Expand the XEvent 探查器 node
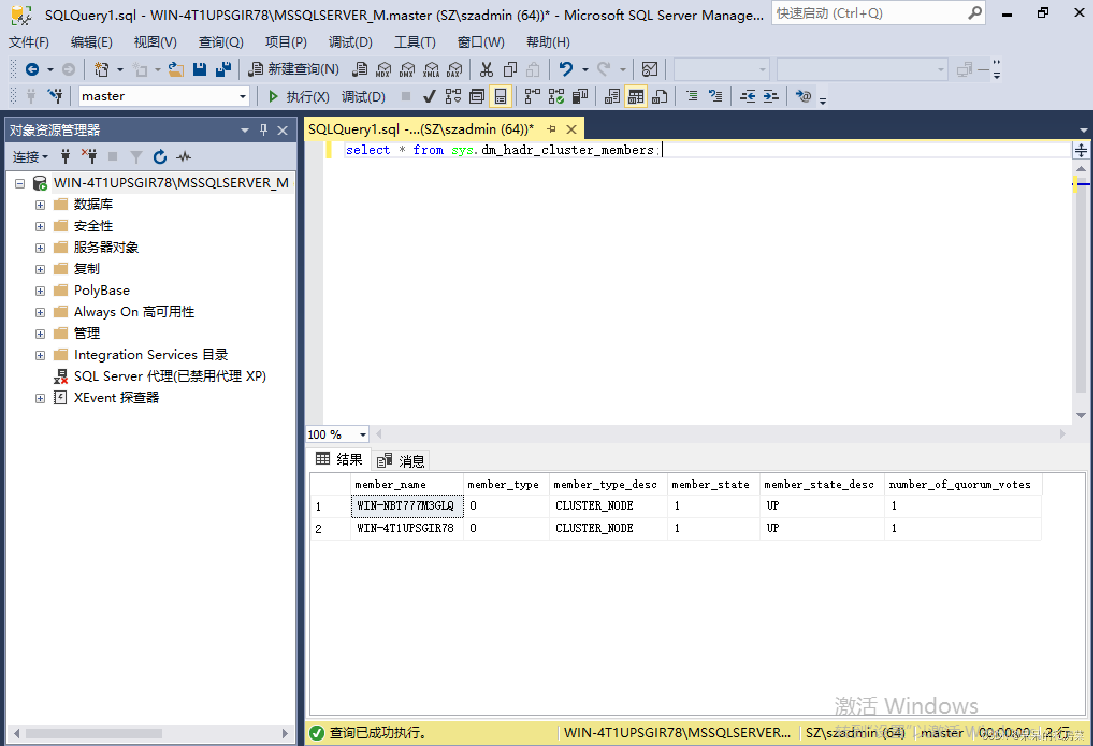Screen dimensions: 1093x746 (x=40, y=399)
